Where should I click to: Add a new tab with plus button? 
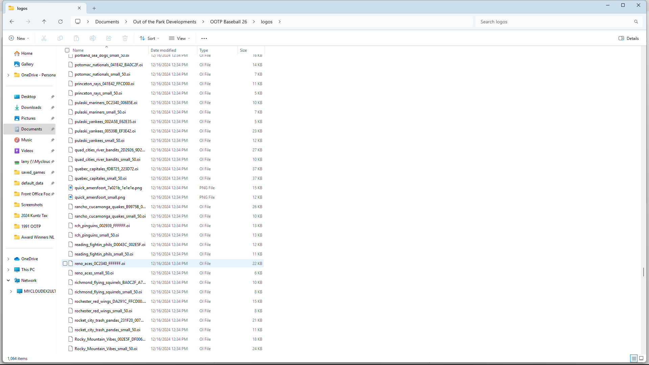(x=94, y=8)
